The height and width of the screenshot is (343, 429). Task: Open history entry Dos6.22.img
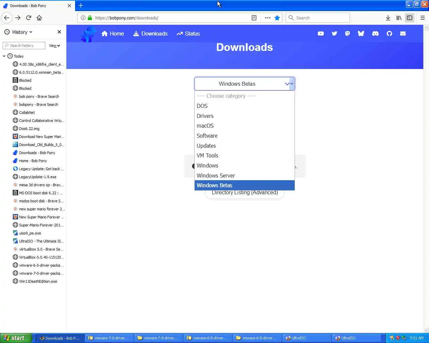tap(29, 129)
